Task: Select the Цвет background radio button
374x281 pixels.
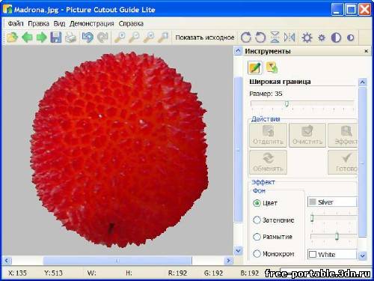Action: click(257, 203)
